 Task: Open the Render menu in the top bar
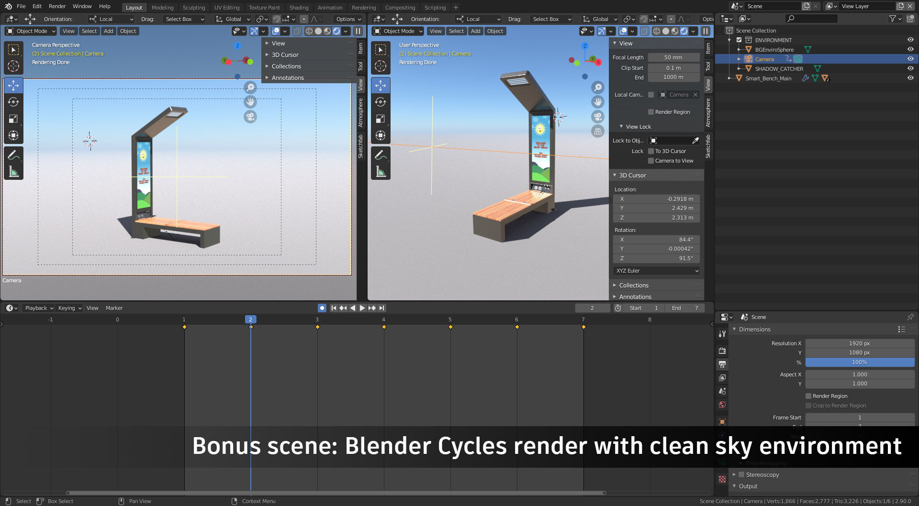coord(57,6)
